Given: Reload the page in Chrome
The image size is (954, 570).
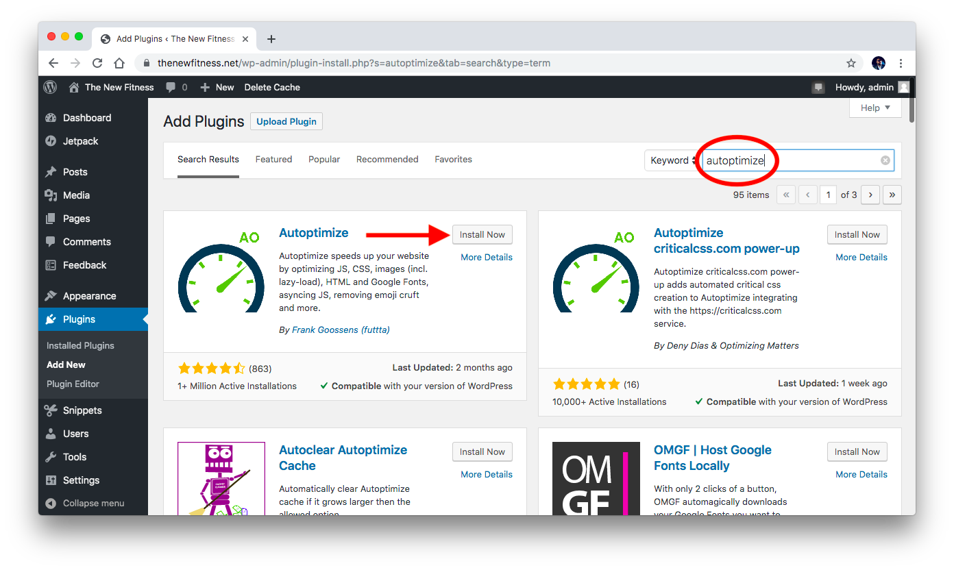Looking at the screenshot, I should click(97, 63).
